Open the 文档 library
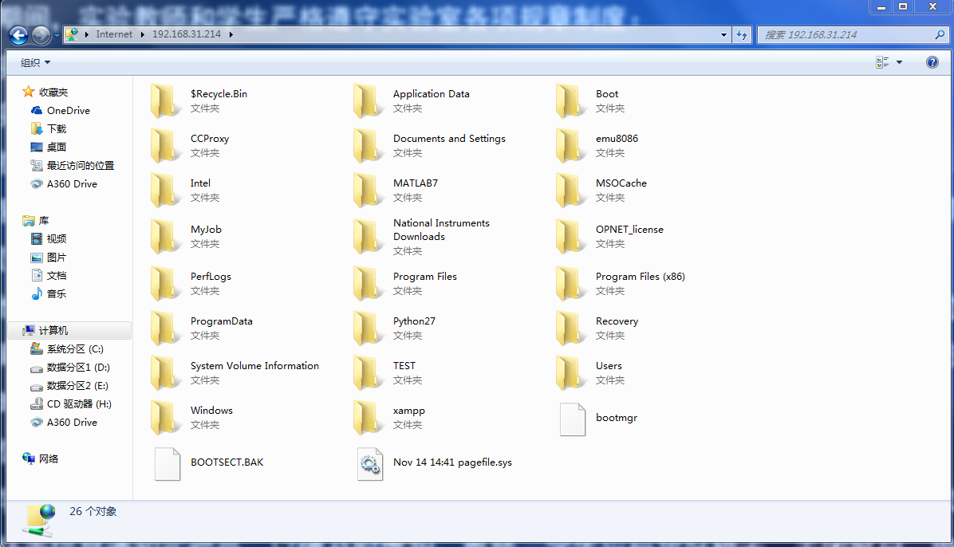The width and height of the screenshot is (954, 547). (48, 276)
